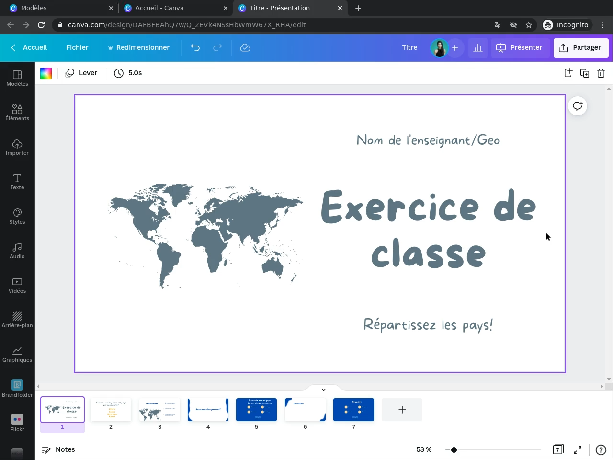Bookmark this page with the star
The image size is (613, 460).
click(x=529, y=25)
